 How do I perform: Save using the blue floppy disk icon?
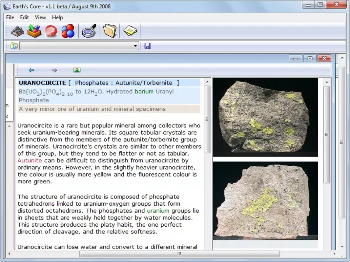[147, 46]
